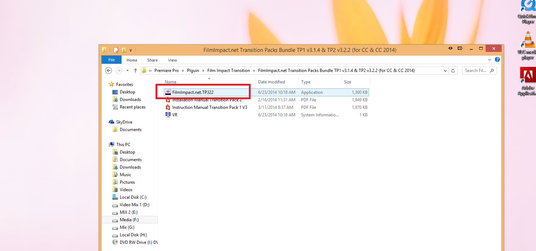Screen dimensions: 536x251
Task: Open the Explorer Help icon
Action: (497, 60)
